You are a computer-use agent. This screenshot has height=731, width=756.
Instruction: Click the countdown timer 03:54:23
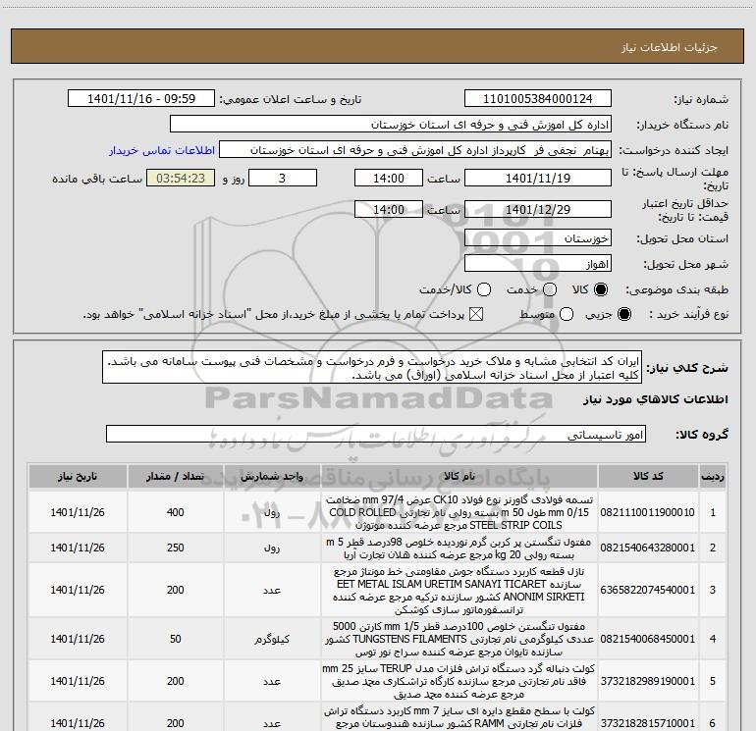point(181,178)
